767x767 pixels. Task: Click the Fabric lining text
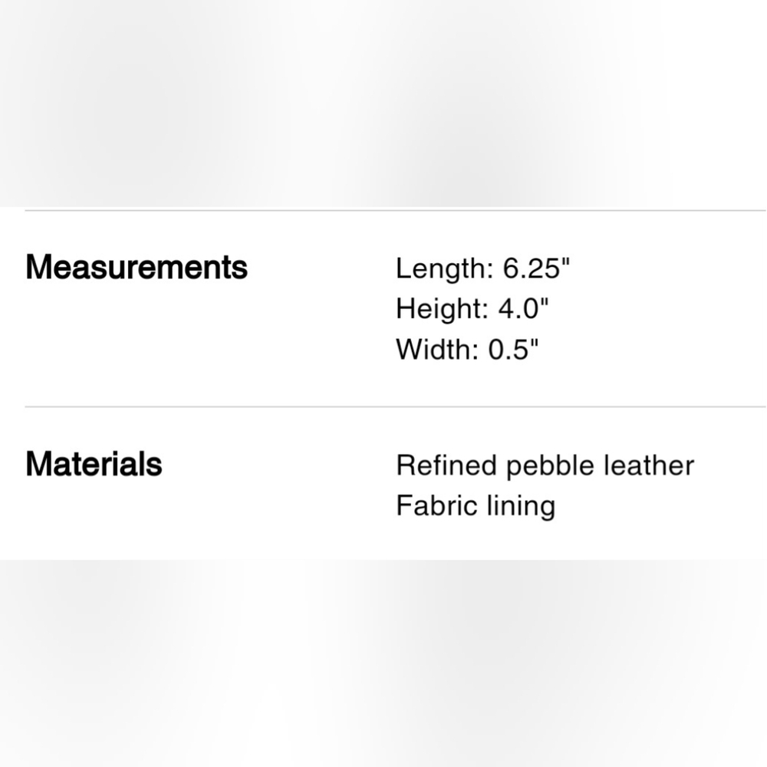tap(476, 506)
